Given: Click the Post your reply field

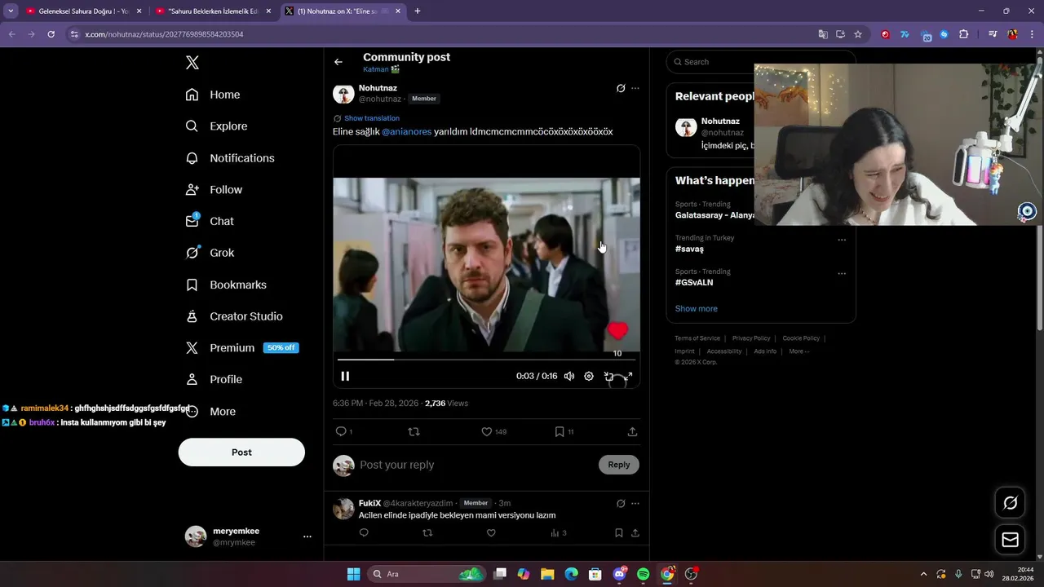Looking at the screenshot, I should pyautogui.click(x=476, y=465).
